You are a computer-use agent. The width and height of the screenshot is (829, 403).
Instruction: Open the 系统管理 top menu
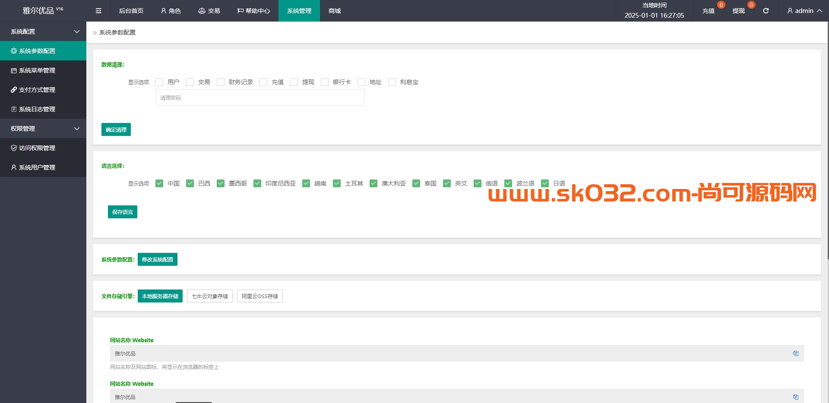[x=299, y=11]
